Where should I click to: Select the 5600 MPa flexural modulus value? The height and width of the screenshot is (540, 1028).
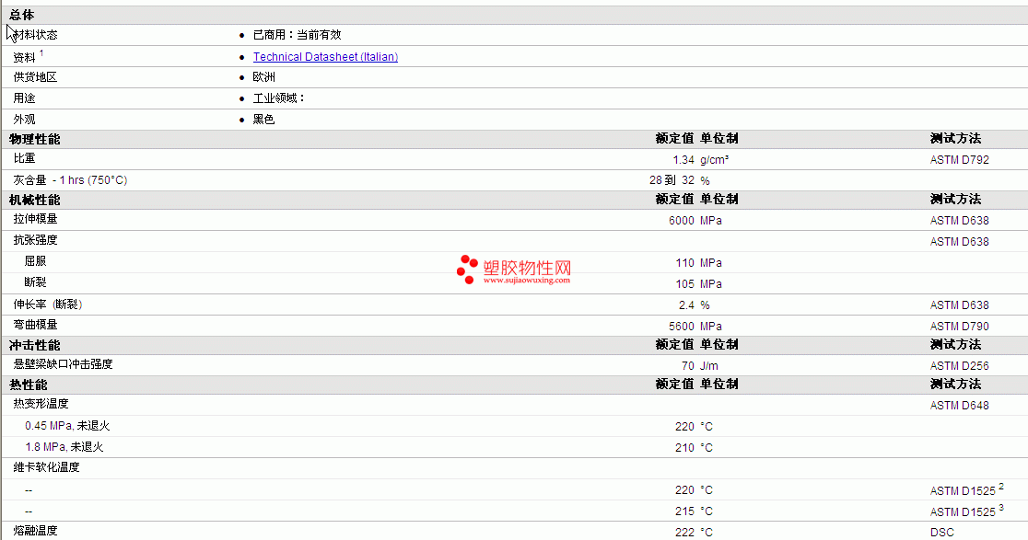[x=695, y=326]
